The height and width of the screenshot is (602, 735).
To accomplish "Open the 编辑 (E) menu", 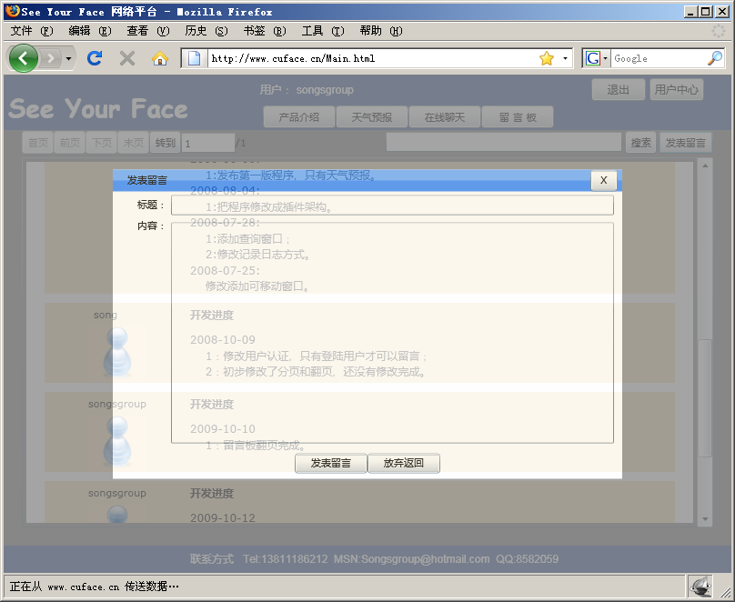I will tap(89, 31).
